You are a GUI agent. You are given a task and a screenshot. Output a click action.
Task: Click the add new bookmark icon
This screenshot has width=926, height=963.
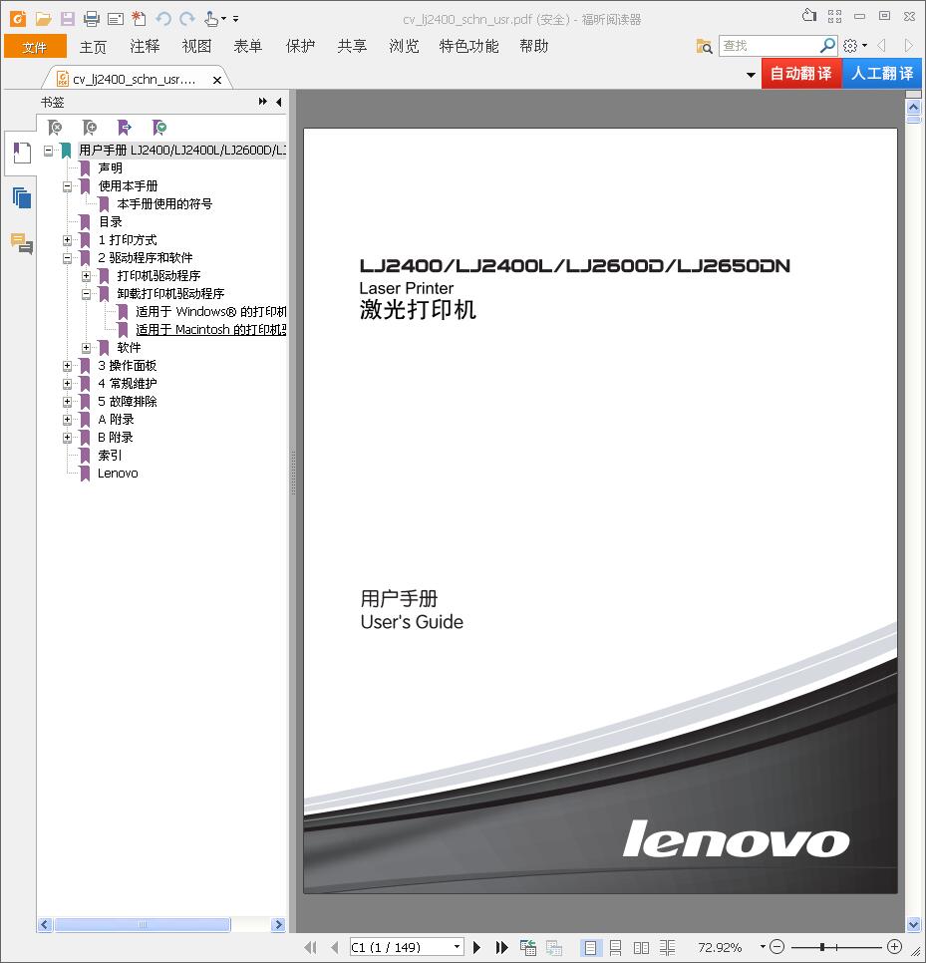pos(90,128)
